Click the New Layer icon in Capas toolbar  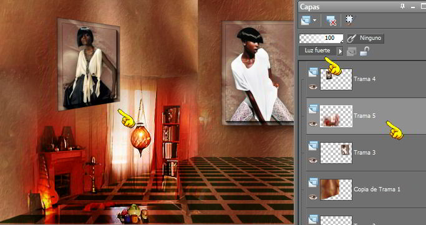click(306, 21)
